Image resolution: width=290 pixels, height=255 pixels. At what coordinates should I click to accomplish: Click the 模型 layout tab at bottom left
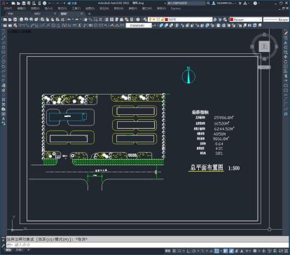(x=8, y=250)
